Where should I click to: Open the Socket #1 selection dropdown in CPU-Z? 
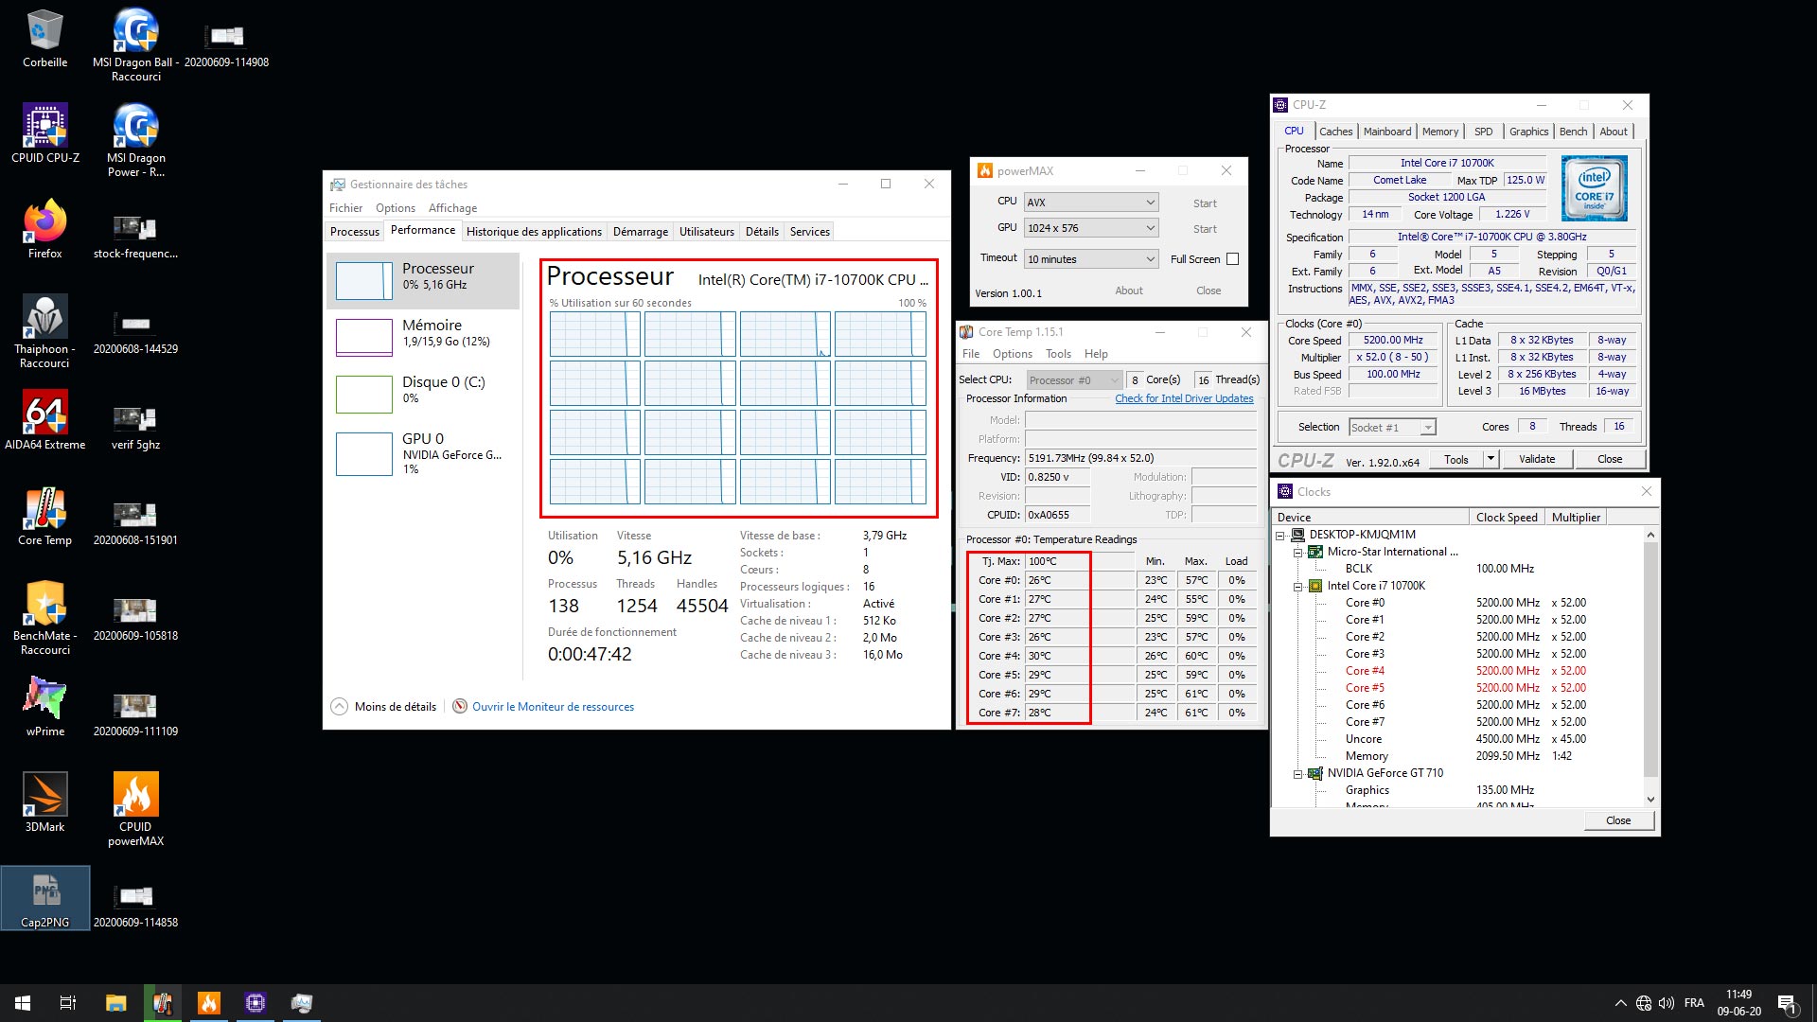tap(1392, 427)
